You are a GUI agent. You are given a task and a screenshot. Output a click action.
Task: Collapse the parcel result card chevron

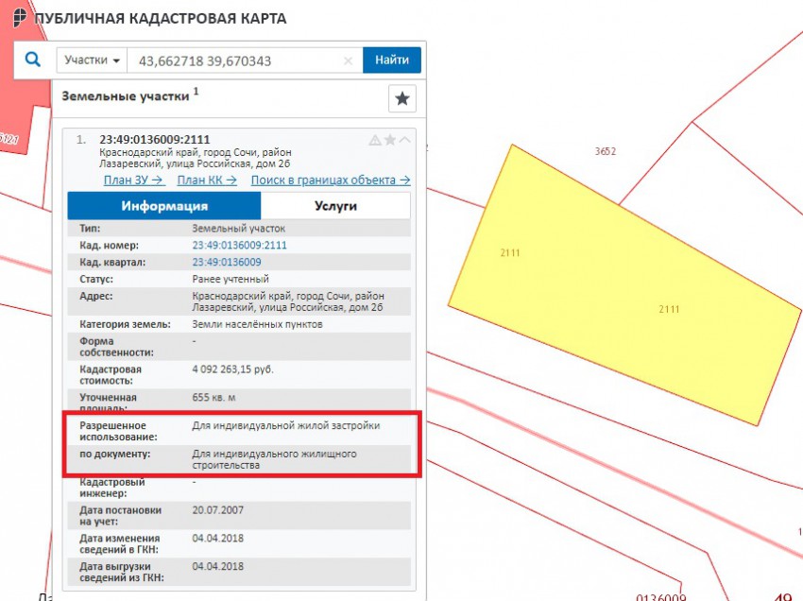pos(405,140)
